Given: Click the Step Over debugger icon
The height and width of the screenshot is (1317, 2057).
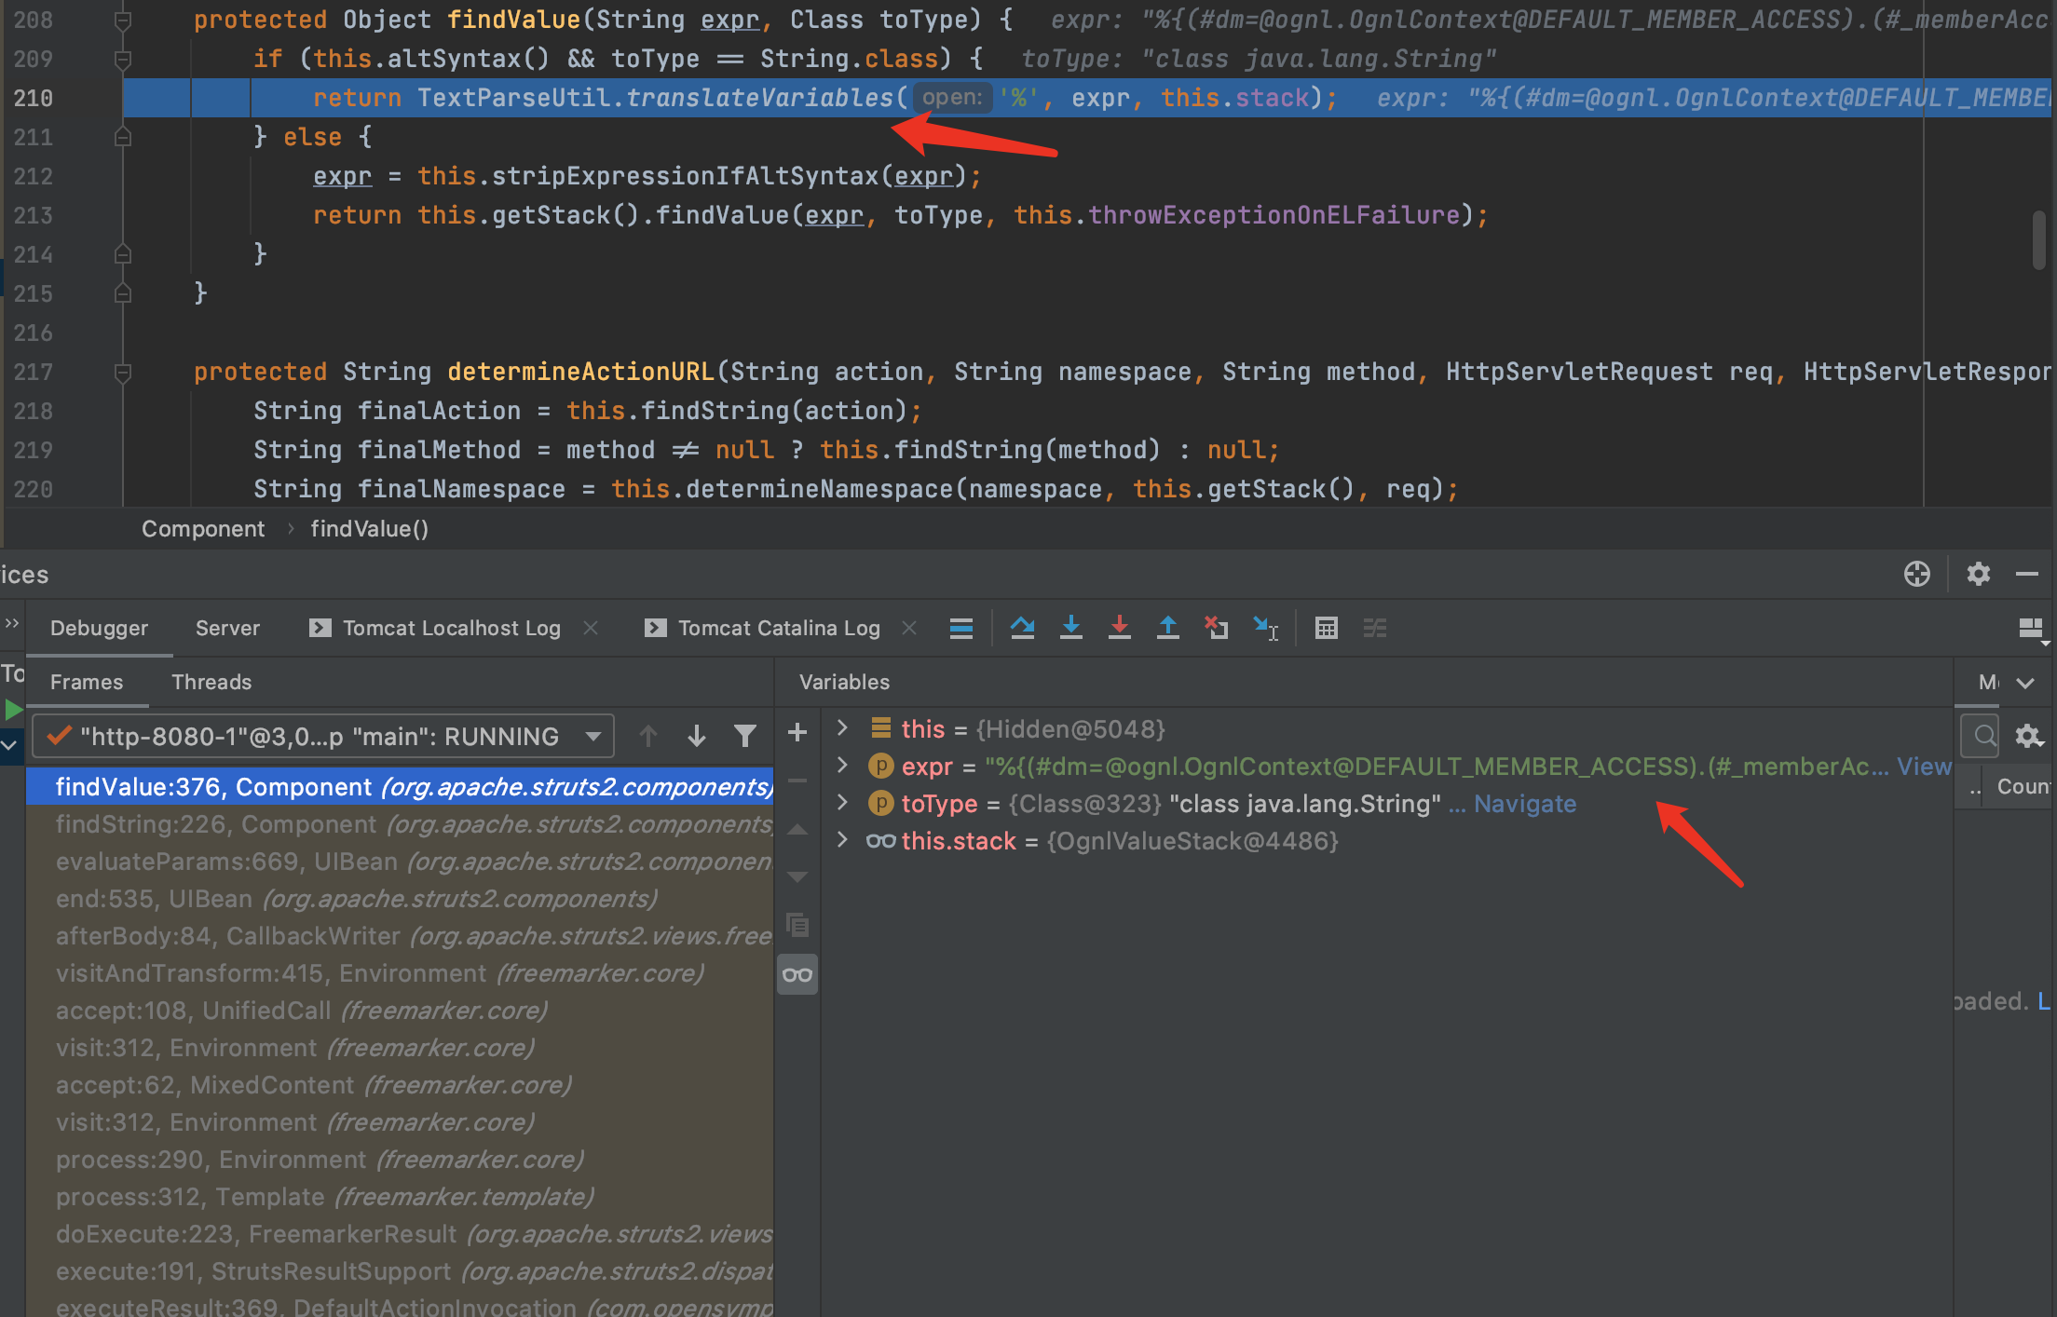Looking at the screenshot, I should pos(1022,628).
